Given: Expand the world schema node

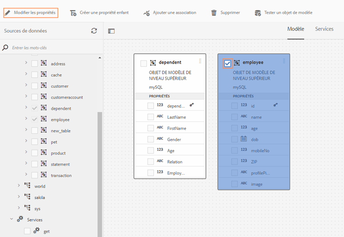Looking at the screenshot, I should pyautogui.click(x=19, y=186).
